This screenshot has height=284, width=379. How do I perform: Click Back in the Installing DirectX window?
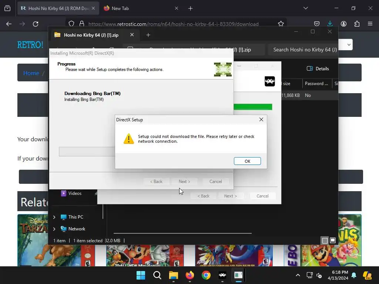coord(156,181)
